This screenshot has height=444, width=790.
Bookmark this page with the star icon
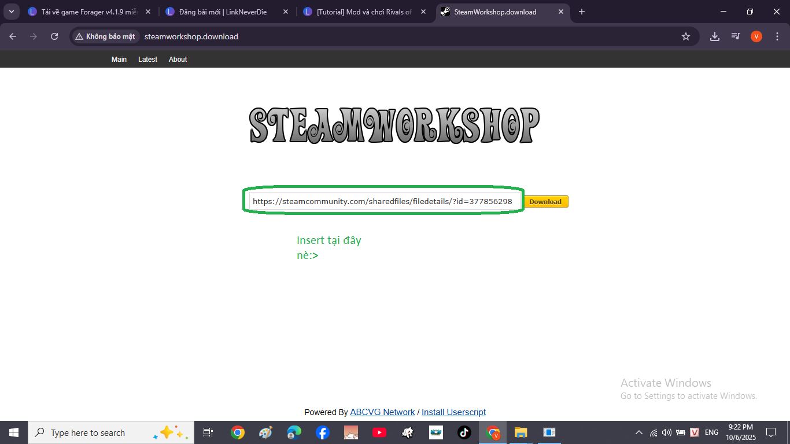686,36
